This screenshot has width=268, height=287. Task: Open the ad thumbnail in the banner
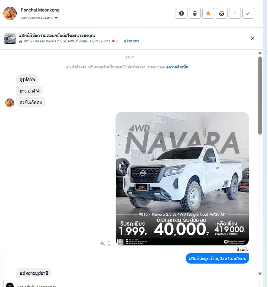click(x=10, y=38)
